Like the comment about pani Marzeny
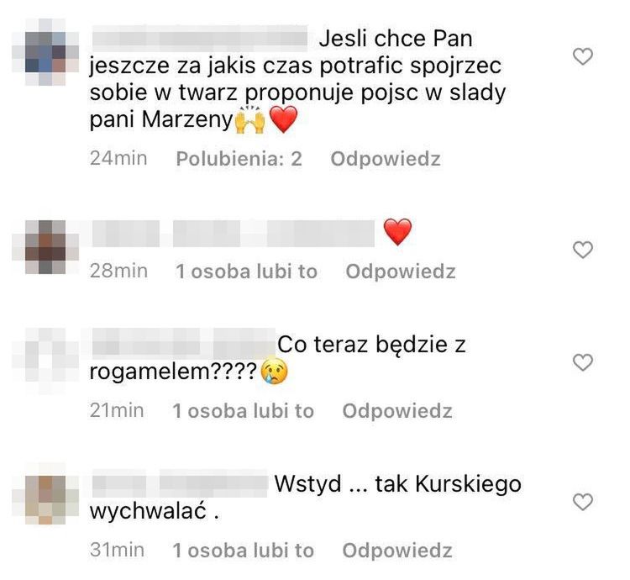This screenshot has width=630, height=580. click(583, 56)
